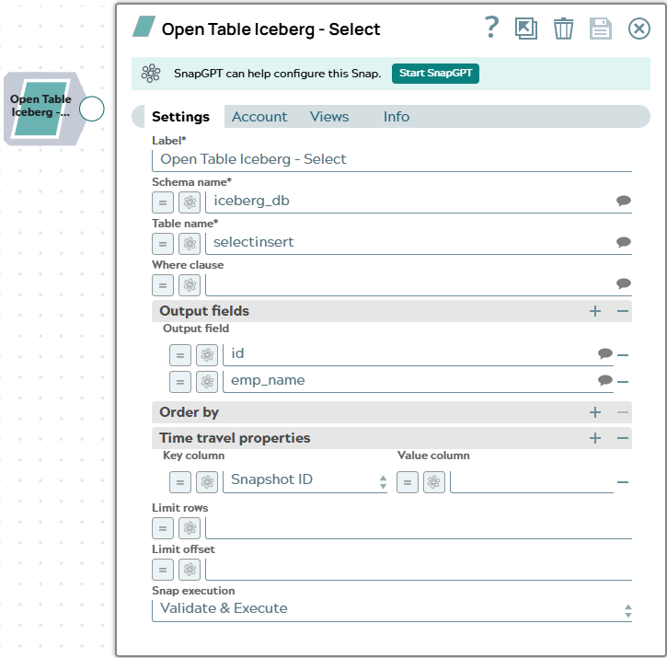Click the pop-out dialog icon
Screen dimensions: 667x658
tap(525, 29)
